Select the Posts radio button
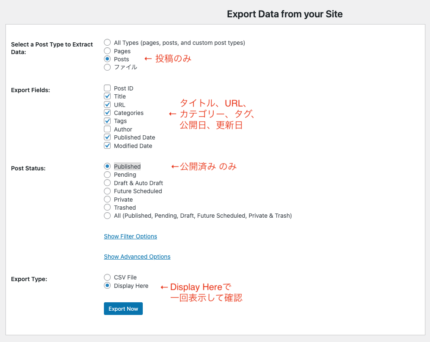430x342 pixels. click(x=107, y=59)
